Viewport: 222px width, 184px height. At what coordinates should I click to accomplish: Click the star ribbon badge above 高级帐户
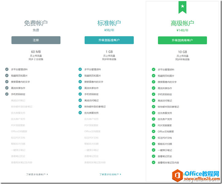182,7
